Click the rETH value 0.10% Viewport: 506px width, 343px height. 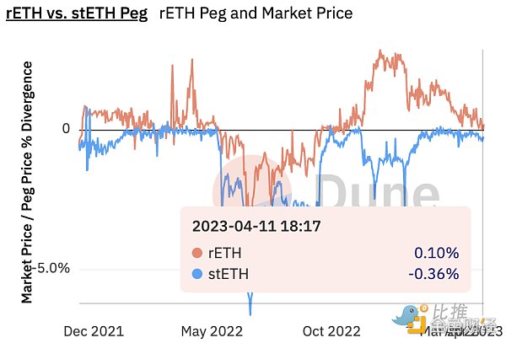click(436, 253)
